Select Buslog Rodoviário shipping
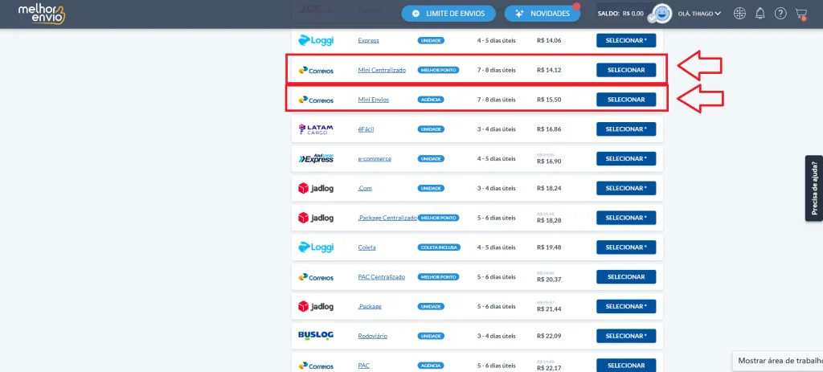This screenshot has height=372, width=823. (x=626, y=336)
